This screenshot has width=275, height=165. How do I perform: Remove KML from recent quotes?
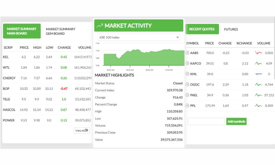[187, 74]
